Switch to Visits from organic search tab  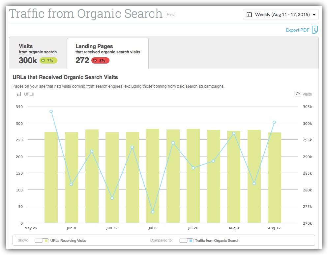click(38, 53)
